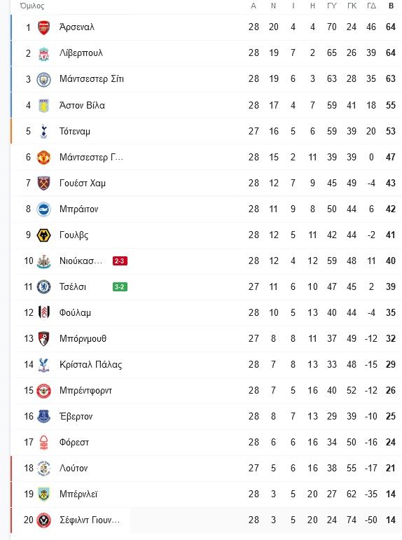Click the Tottenham club crest

43,131
